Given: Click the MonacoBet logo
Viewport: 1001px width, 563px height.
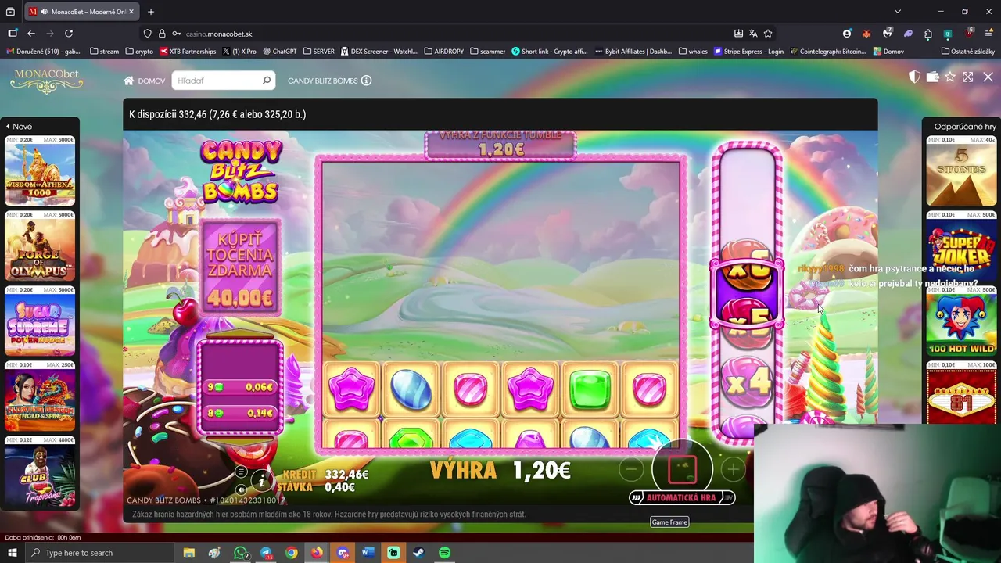Looking at the screenshot, I should 47,80.
